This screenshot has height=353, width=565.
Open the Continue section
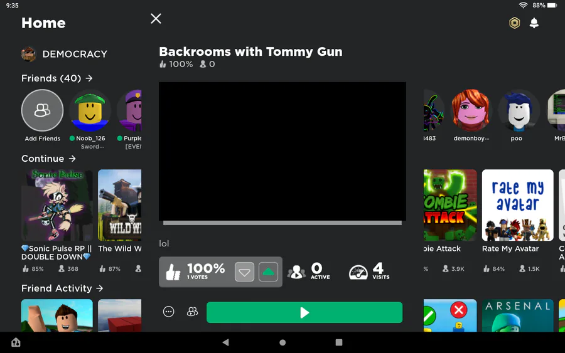(x=48, y=159)
